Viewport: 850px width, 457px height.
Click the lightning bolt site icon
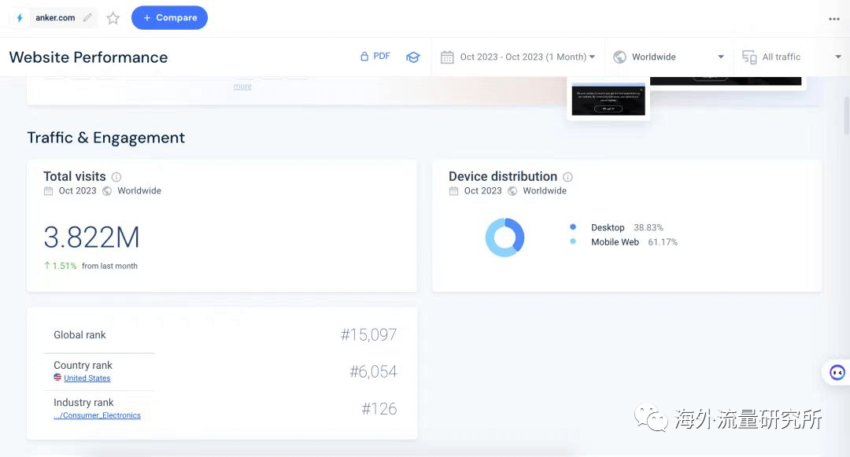click(x=20, y=18)
